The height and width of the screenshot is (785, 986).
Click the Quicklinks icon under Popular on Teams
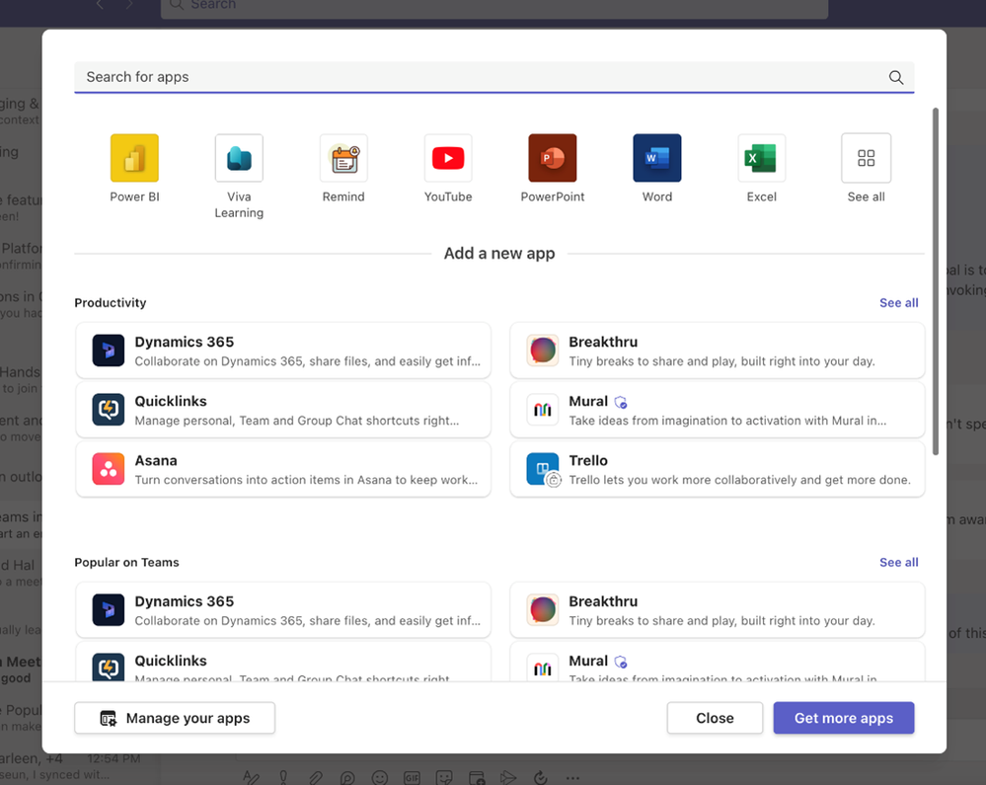click(109, 667)
